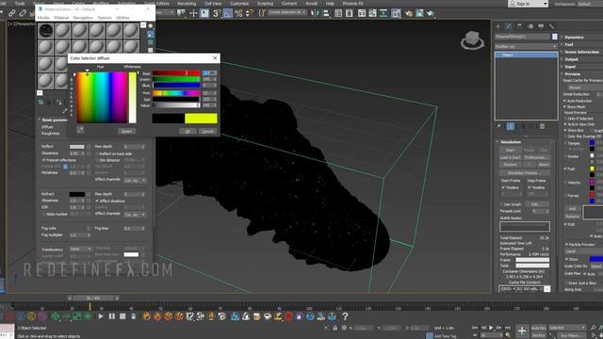Click the Cancel button in Color Selector

point(207,131)
